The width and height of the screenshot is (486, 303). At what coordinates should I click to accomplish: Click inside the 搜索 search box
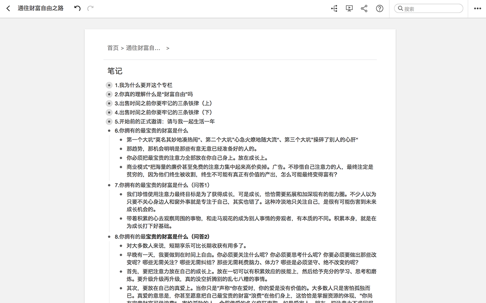[x=428, y=8]
